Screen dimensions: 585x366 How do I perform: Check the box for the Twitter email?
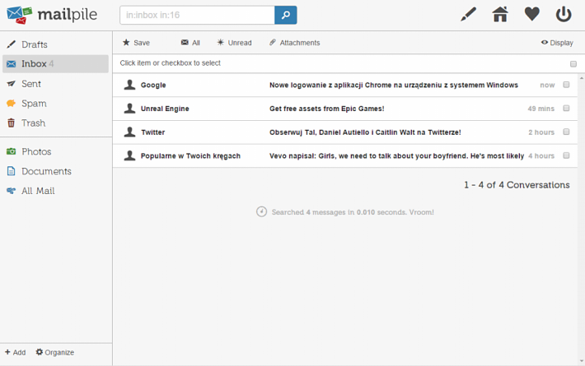click(566, 132)
